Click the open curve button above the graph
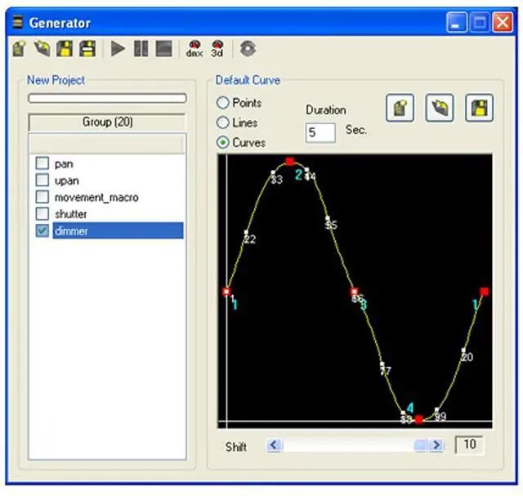Image resolution: width=523 pixels, height=496 pixels. (x=440, y=108)
